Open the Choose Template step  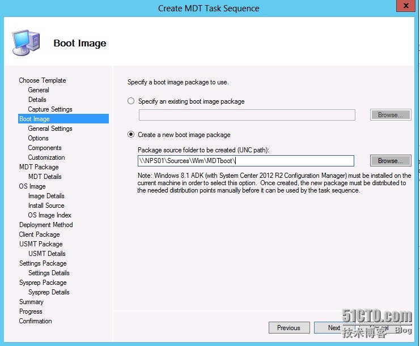coord(43,80)
